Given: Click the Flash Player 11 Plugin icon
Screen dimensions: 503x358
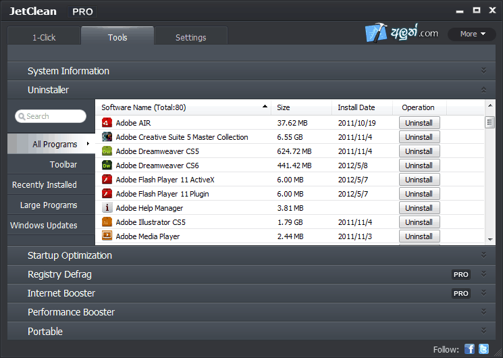Looking at the screenshot, I should click(x=107, y=193).
